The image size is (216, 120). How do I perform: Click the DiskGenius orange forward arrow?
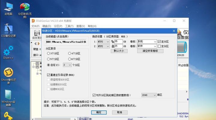point(39,44)
